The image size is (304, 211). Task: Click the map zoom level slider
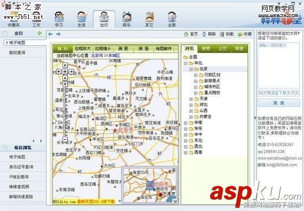point(65,112)
